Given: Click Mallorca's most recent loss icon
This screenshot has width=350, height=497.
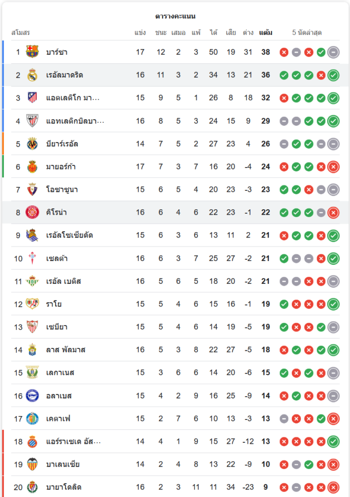Looking at the screenshot, I should tap(333, 166).
